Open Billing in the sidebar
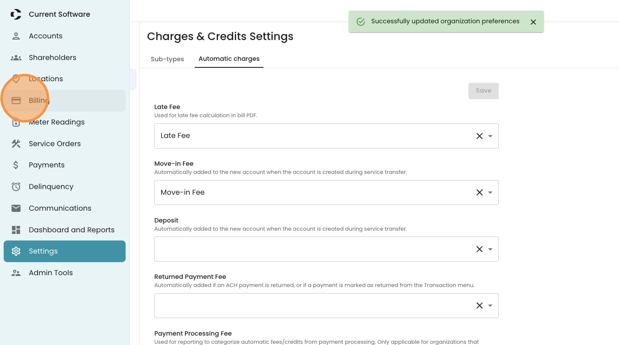The width and height of the screenshot is (619, 345). tap(39, 100)
